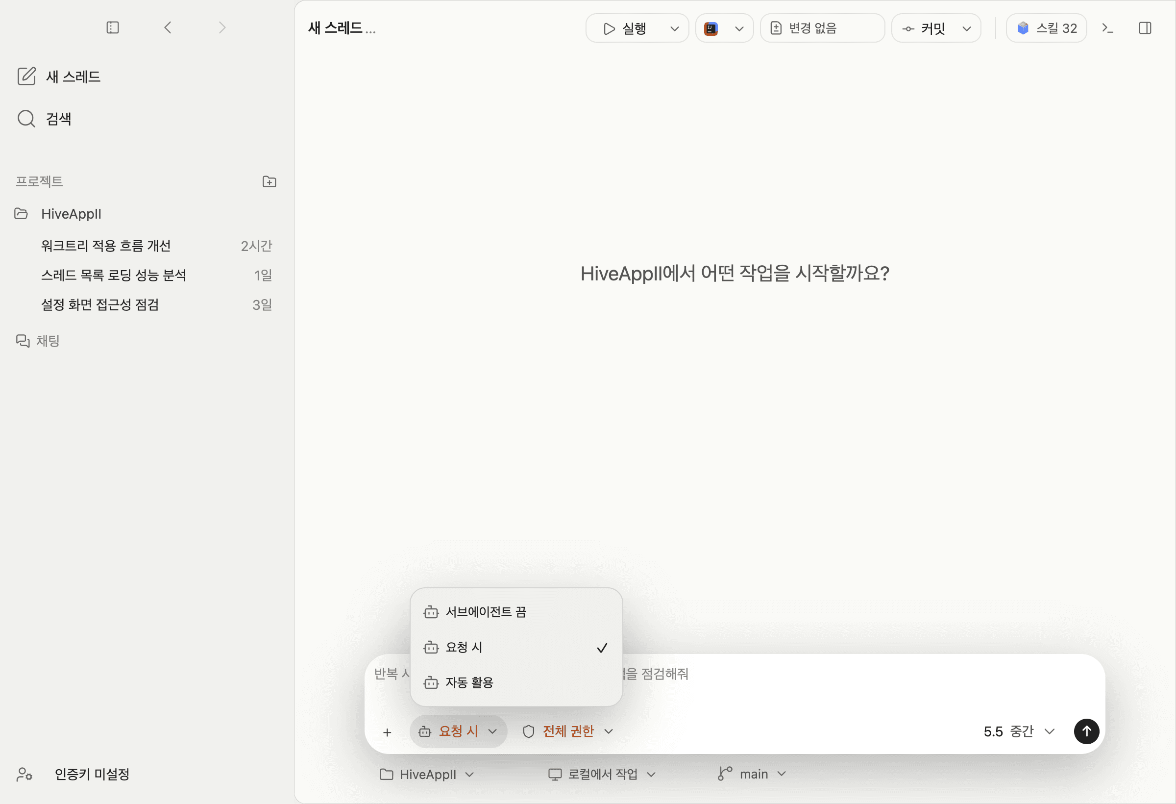
Task: Open the terminal prompt icon
Action: 1108,28
